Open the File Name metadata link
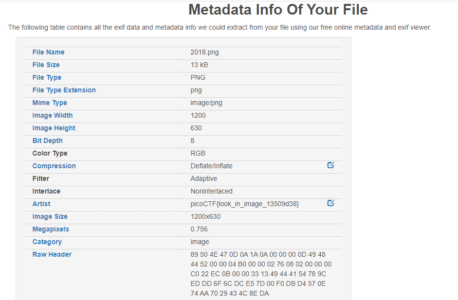 [49, 52]
